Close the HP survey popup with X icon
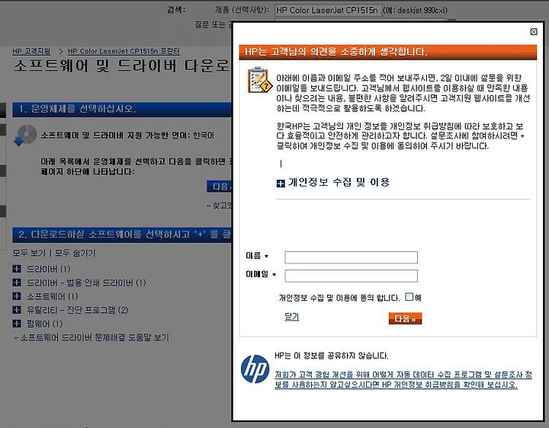Viewport: 549px width, 428px height. click(534, 32)
